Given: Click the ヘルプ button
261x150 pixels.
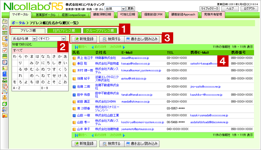Looking at the screenshot, I should click(x=230, y=9).
